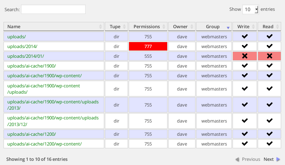Click Read checkmark for ai-cache/1900/wp-content/ row
This screenshot has width=285, height=165.
point(269,76)
